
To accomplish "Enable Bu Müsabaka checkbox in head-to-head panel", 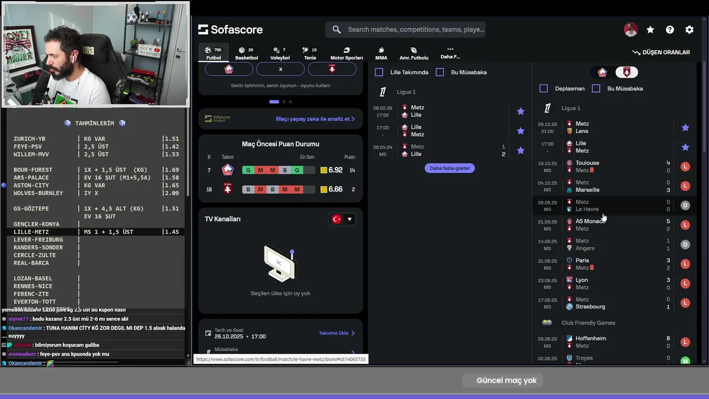I will tap(440, 72).
